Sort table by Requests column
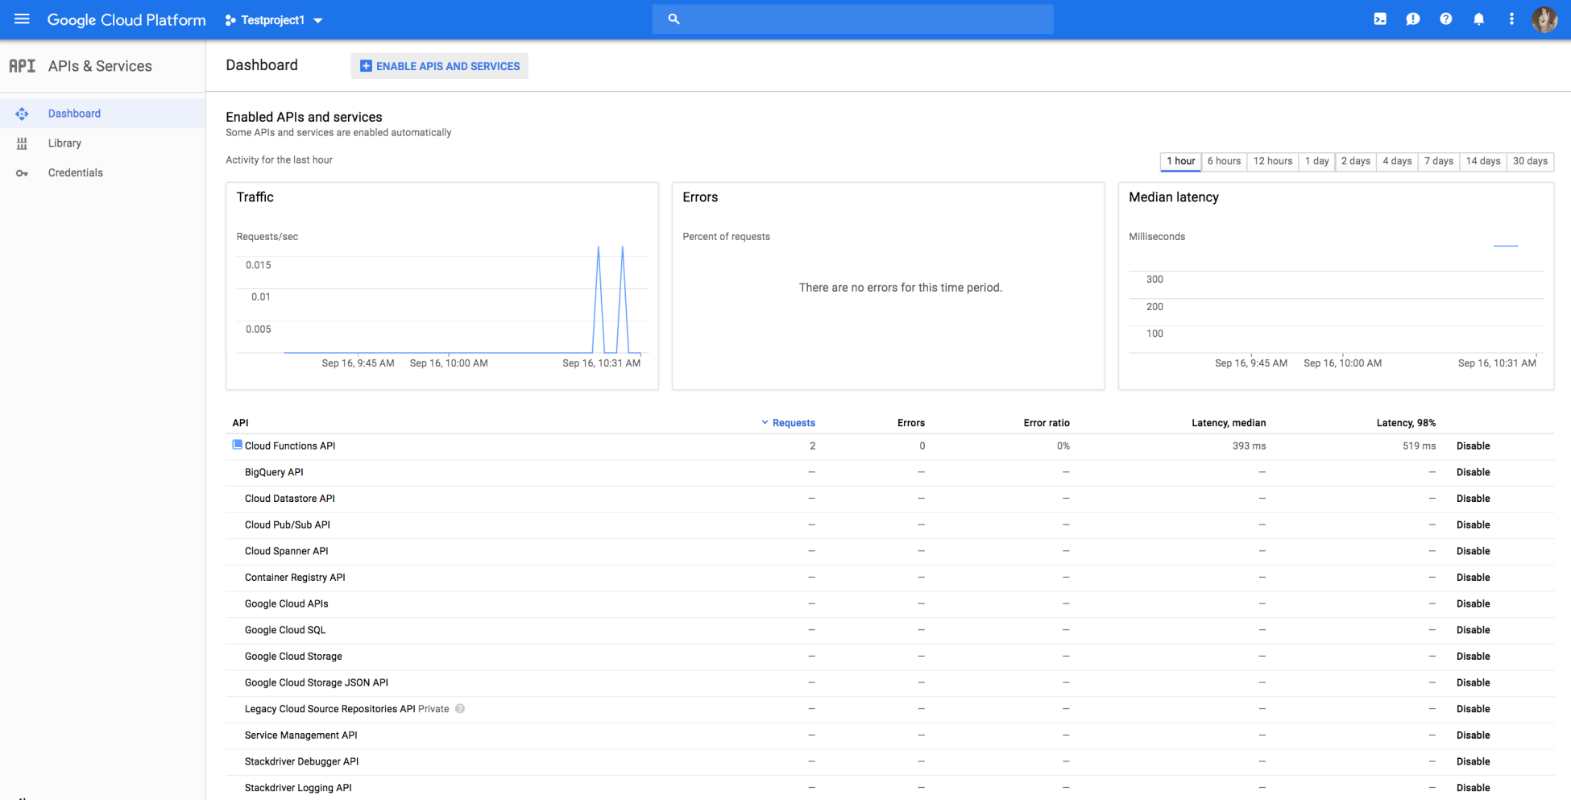1571x800 pixels. click(788, 423)
